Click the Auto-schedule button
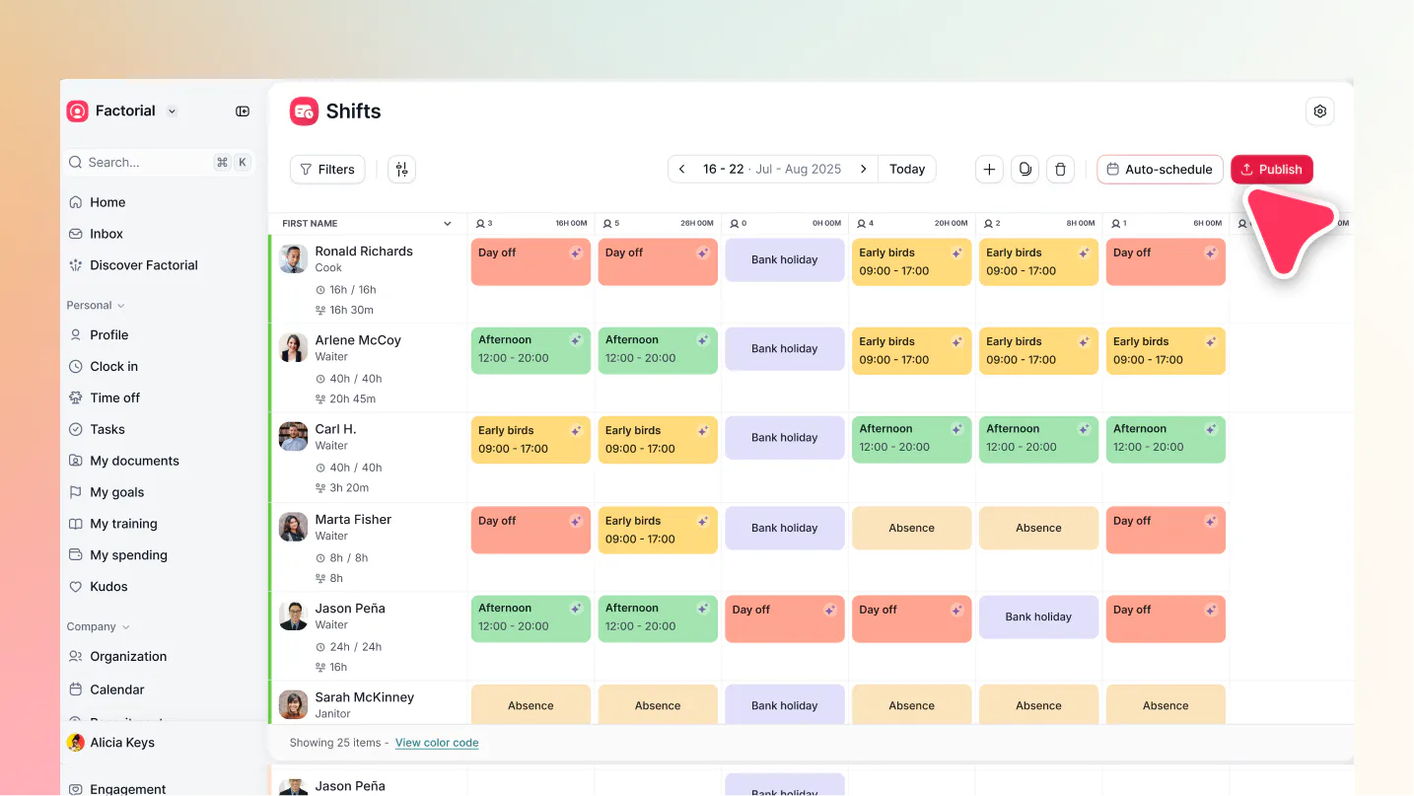Viewport: 1414px width, 796px height. coord(1160,170)
